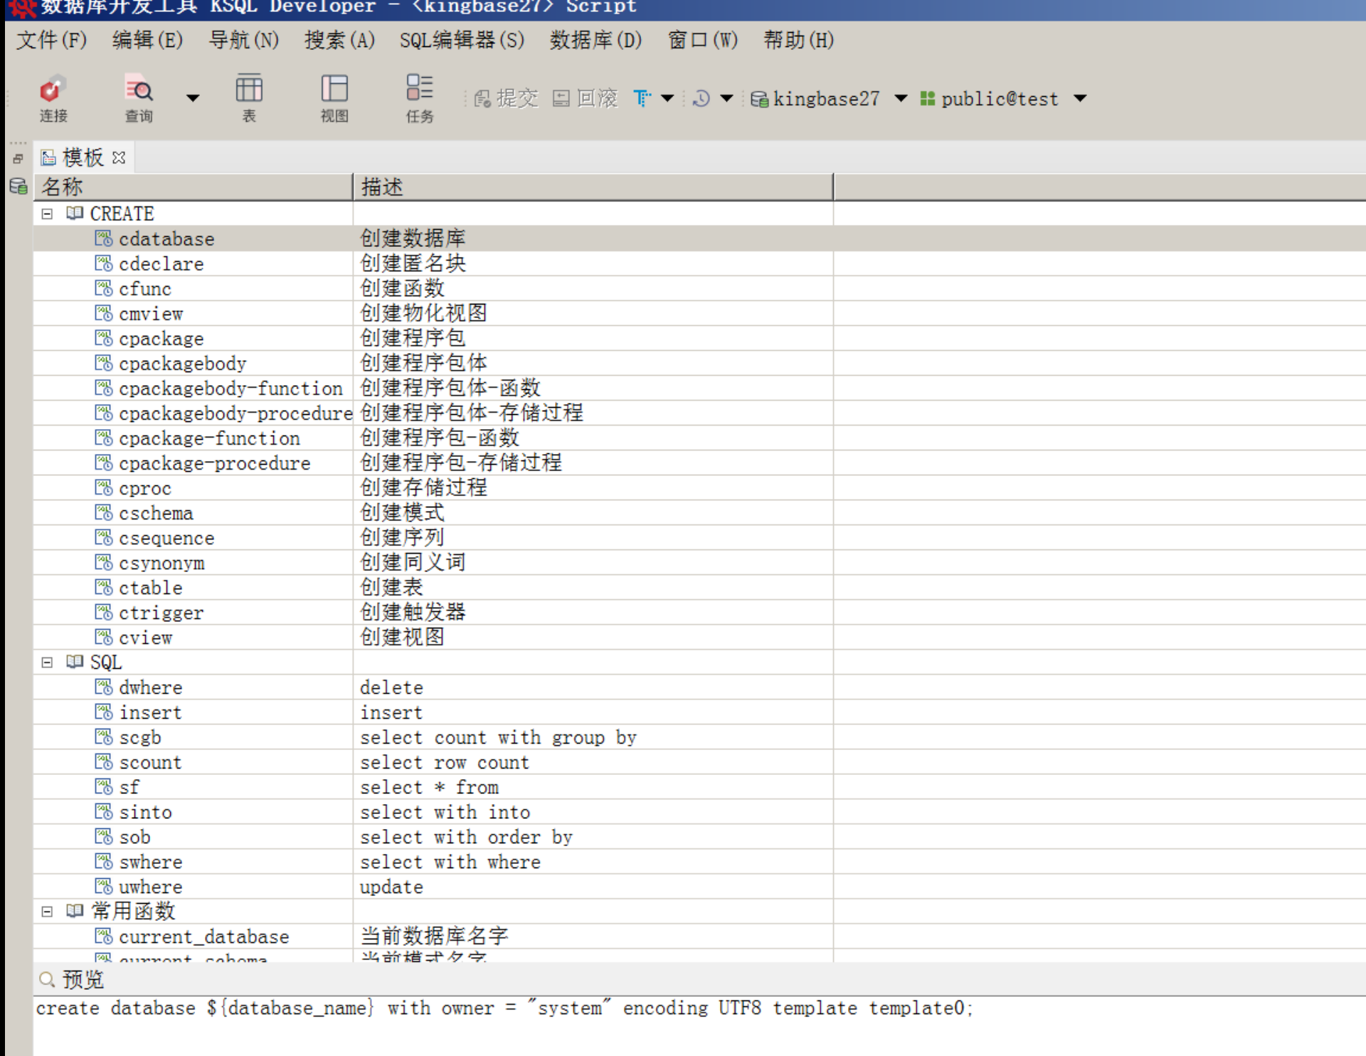Collapse the CREATE template group

(47, 213)
